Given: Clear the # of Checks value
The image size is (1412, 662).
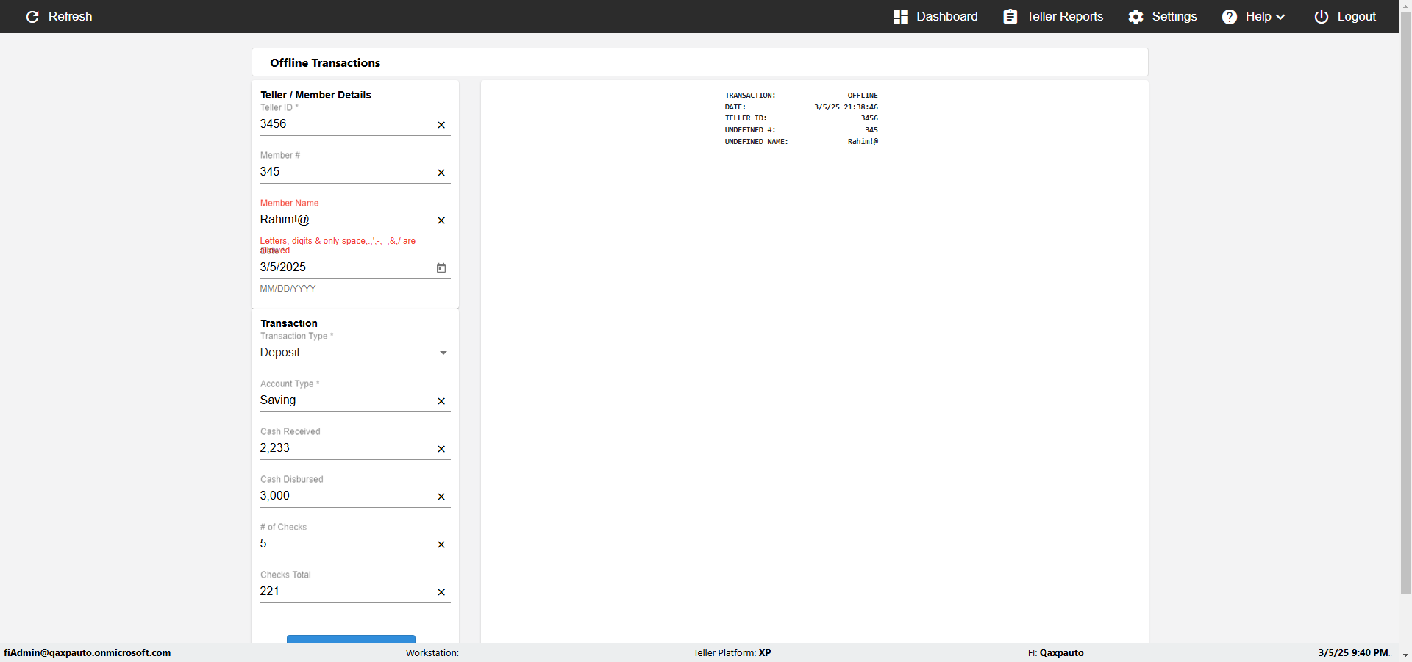Looking at the screenshot, I should pyautogui.click(x=441, y=544).
